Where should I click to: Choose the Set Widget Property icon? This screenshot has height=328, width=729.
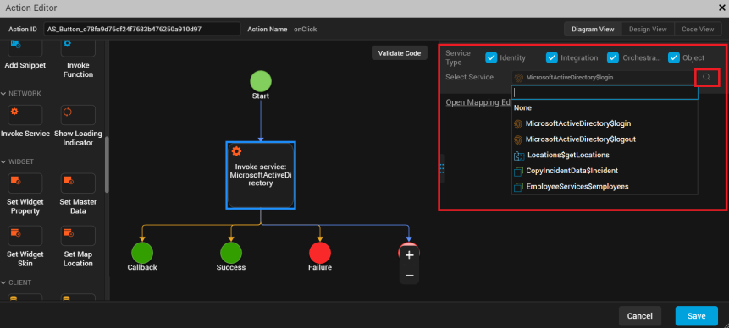(25, 183)
